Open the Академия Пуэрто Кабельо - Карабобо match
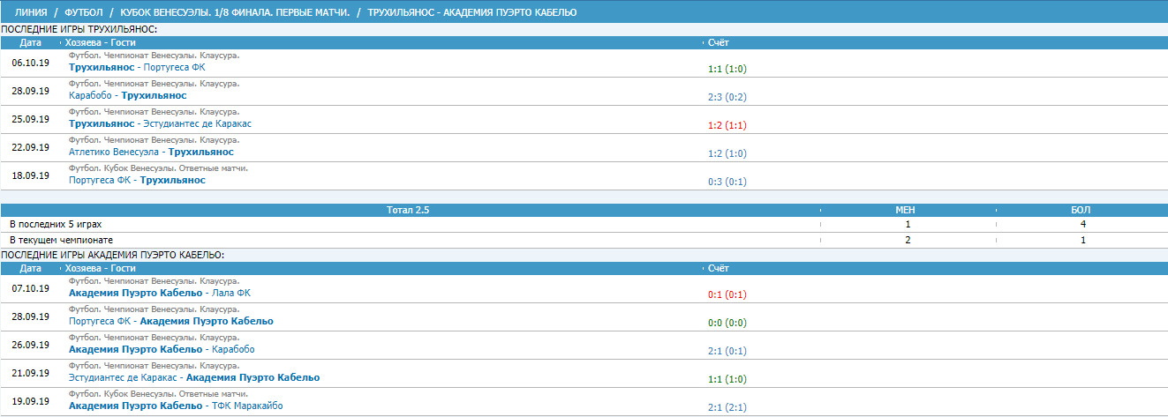Screen dimensions: 1168x417 pos(162,349)
